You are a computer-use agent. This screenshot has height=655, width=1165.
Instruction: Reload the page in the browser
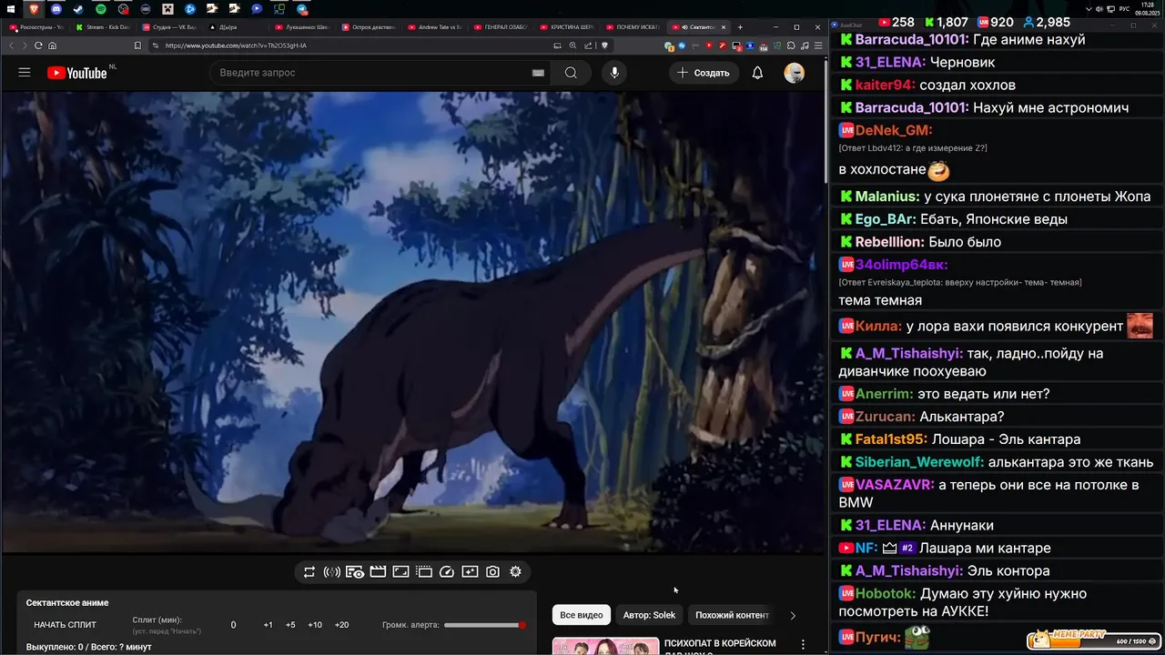(38, 45)
